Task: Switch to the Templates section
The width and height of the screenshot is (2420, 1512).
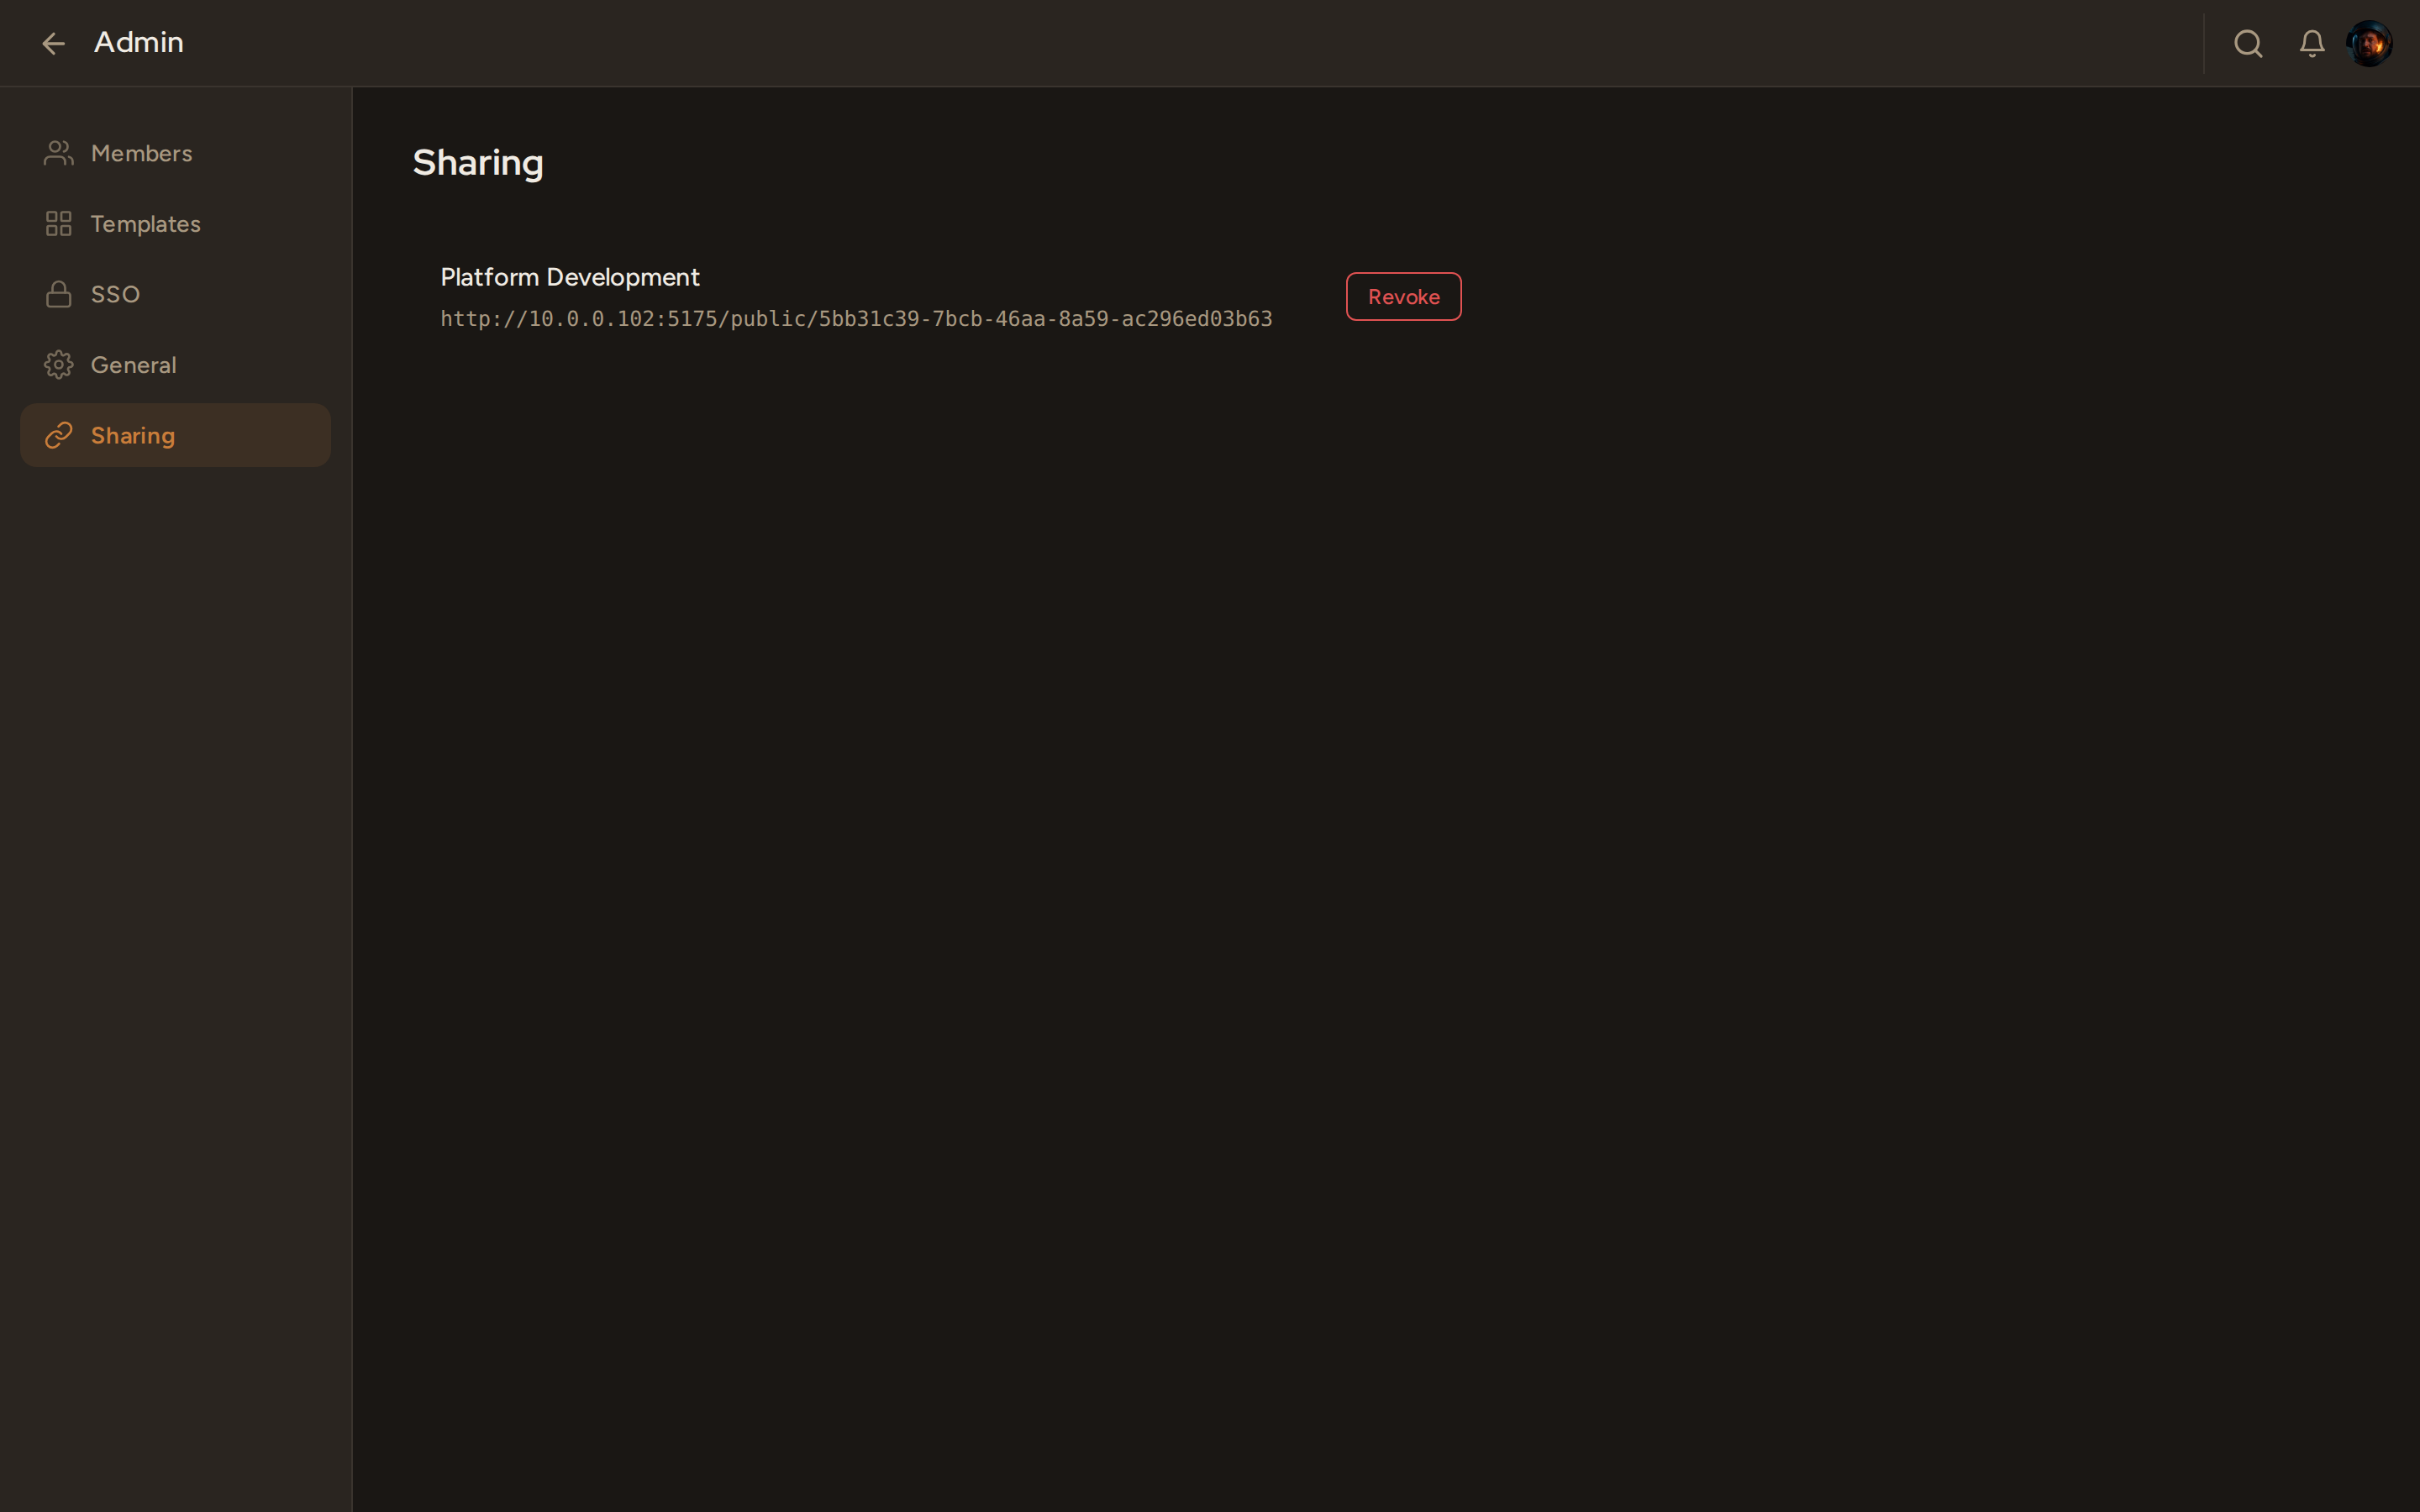Action: point(145,223)
